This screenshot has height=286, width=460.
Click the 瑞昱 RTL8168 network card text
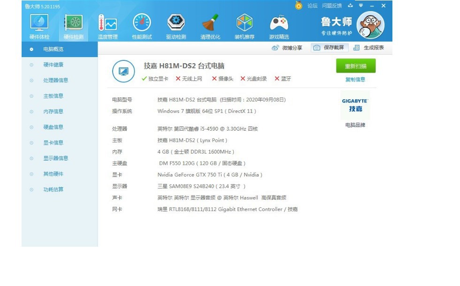click(x=227, y=209)
